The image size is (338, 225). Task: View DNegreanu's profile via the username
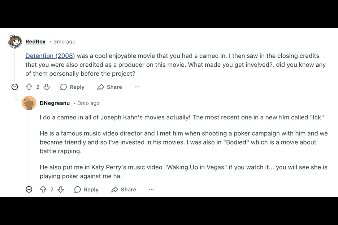click(55, 103)
